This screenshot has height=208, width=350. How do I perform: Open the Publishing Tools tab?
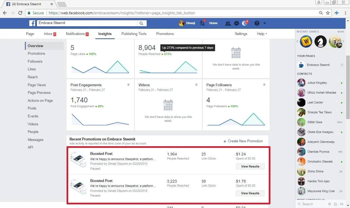(134, 34)
